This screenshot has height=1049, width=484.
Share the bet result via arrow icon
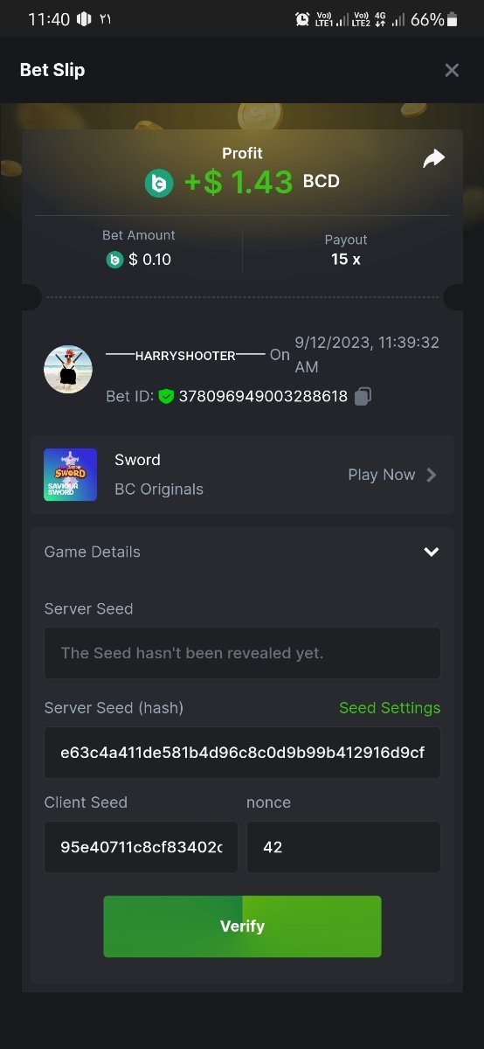click(433, 158)
